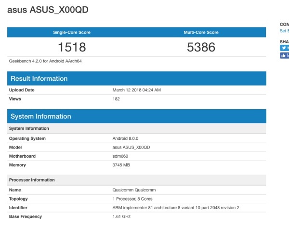Click the Twitter share icon
Viewport: 289px width, 225px height.
coord(284,48)
